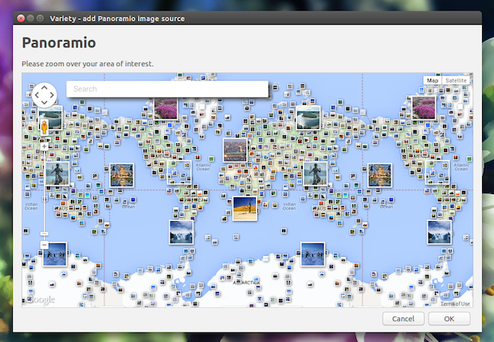The height and width of the screenshot is (342, 494).
Task: Click the zoom slider handle
Action: pyautogui.click(x=45, y=234)
